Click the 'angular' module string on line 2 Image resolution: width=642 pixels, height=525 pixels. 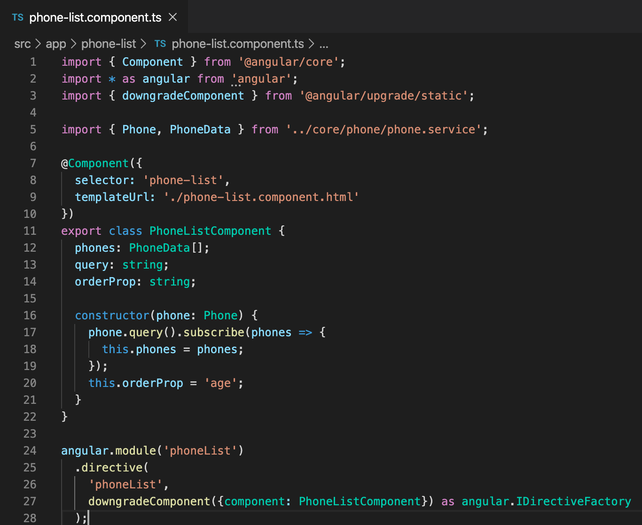point(261,79)
